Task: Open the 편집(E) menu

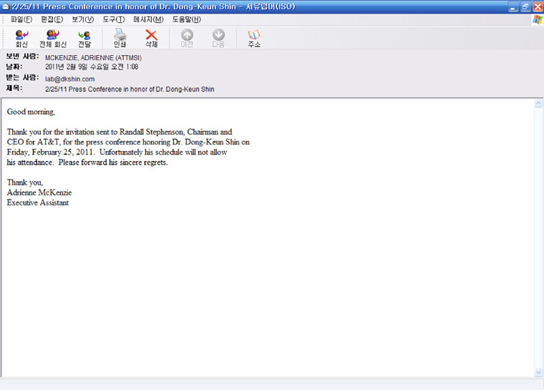Action: (52, 19)
